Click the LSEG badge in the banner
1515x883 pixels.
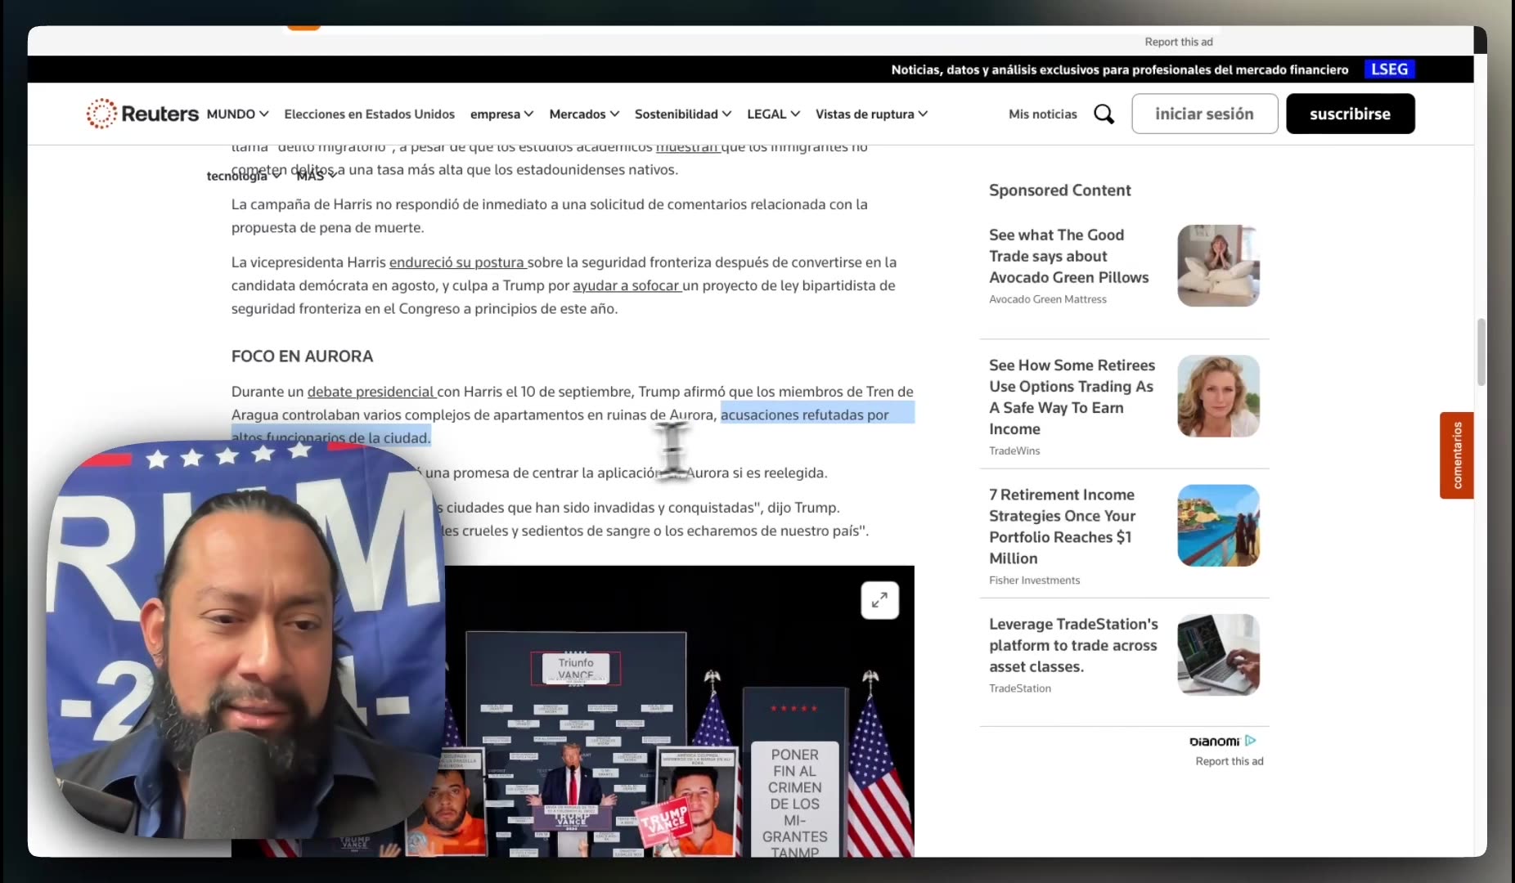click(1389, 69)
